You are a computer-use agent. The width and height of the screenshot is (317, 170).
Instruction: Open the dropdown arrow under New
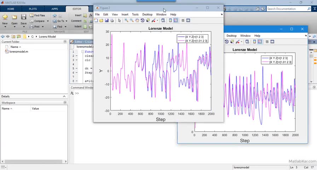coord(5,27)
